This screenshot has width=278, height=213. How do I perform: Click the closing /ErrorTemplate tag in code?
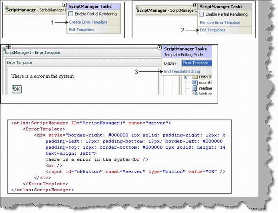pyautogui.click(x=45, y=184)
